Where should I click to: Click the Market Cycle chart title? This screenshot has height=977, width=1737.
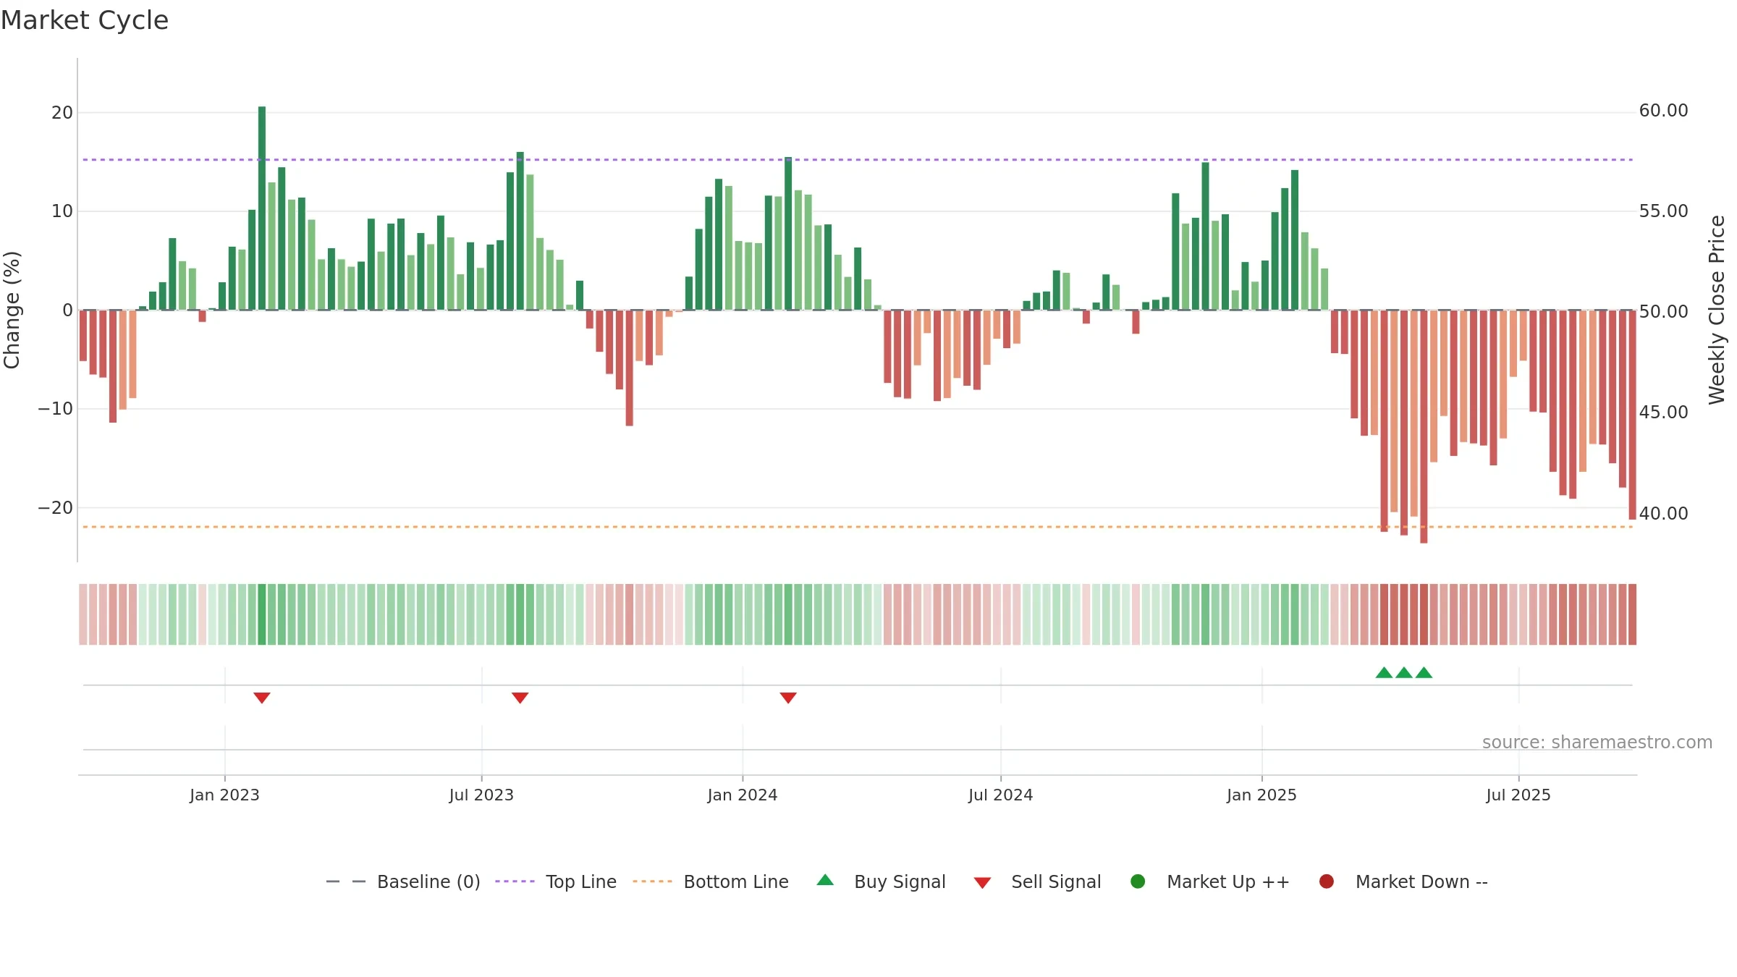85,20
